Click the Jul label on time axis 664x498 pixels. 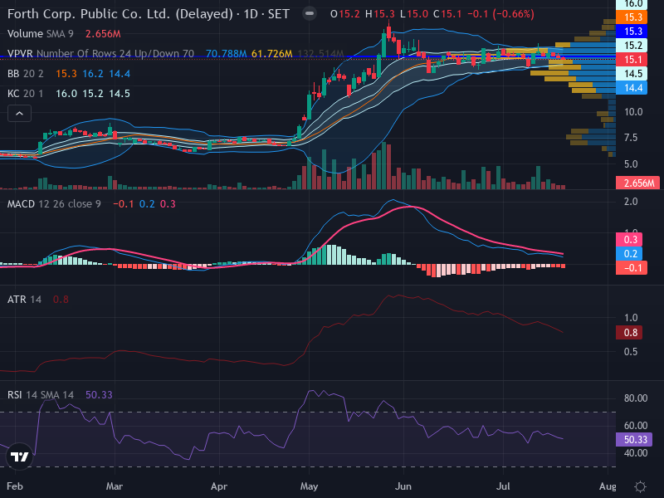click(x=503, y=486)
